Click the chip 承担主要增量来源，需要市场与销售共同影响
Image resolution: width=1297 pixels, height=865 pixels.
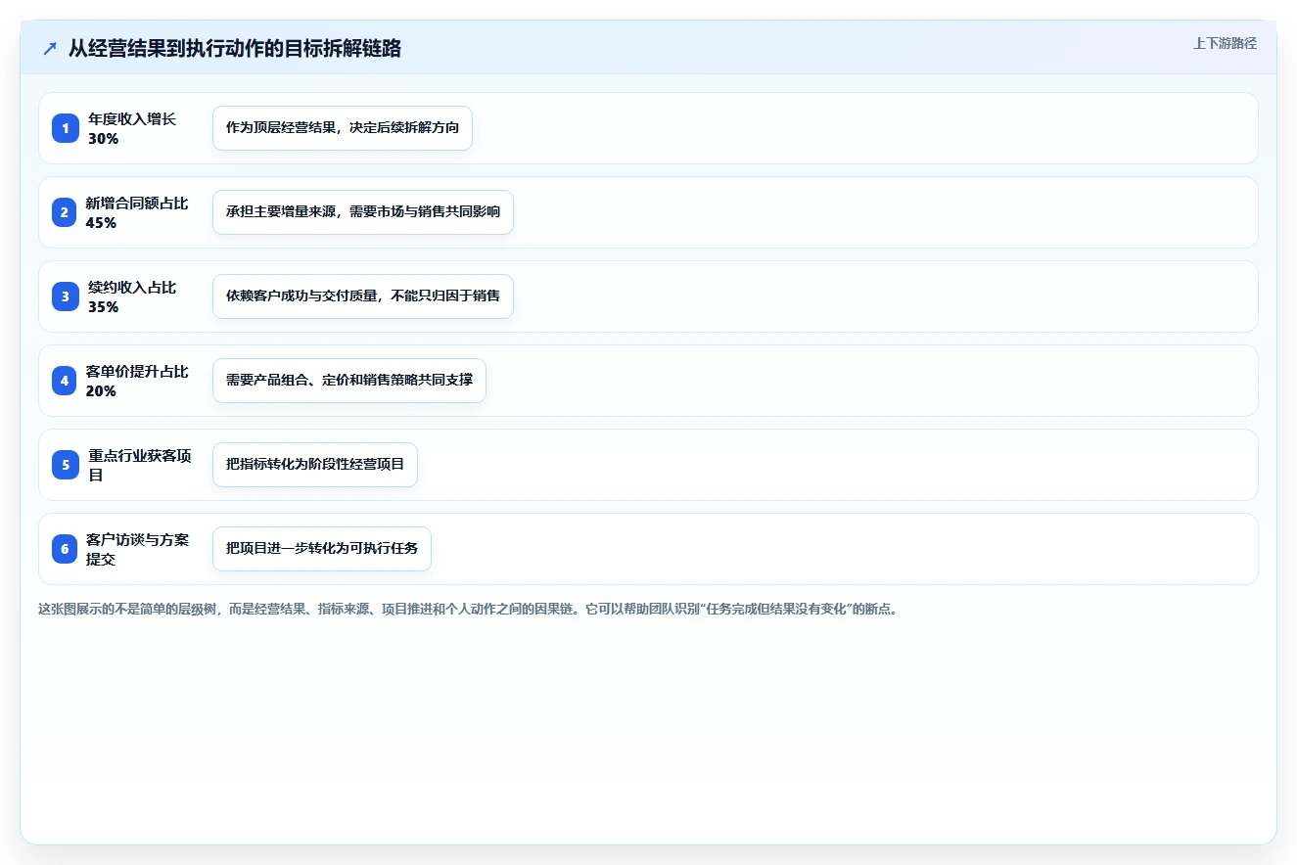363,212
